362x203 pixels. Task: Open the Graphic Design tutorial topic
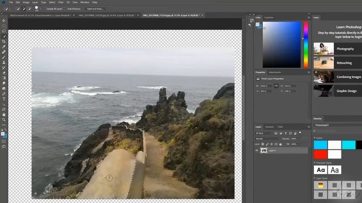tap(338, 91)
